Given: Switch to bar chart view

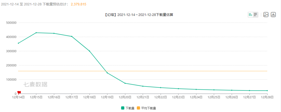Looking at the screenshot, I should (250, 15).
